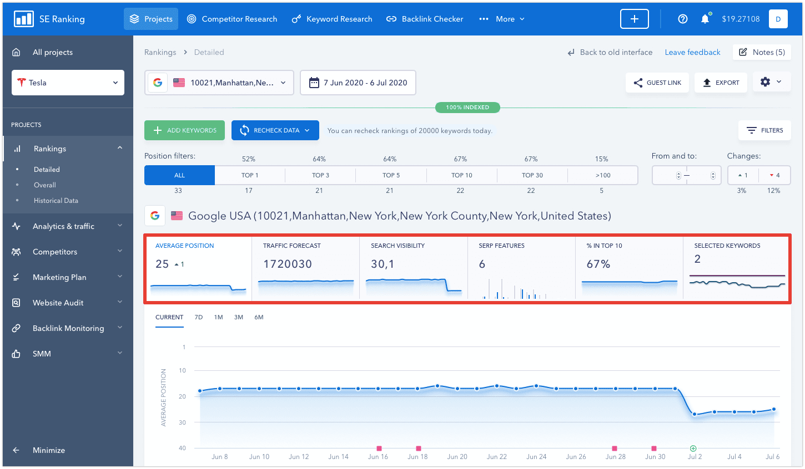Click the Google icon beside the Google USA heading
805x469 pixels.
coord(155,216)
